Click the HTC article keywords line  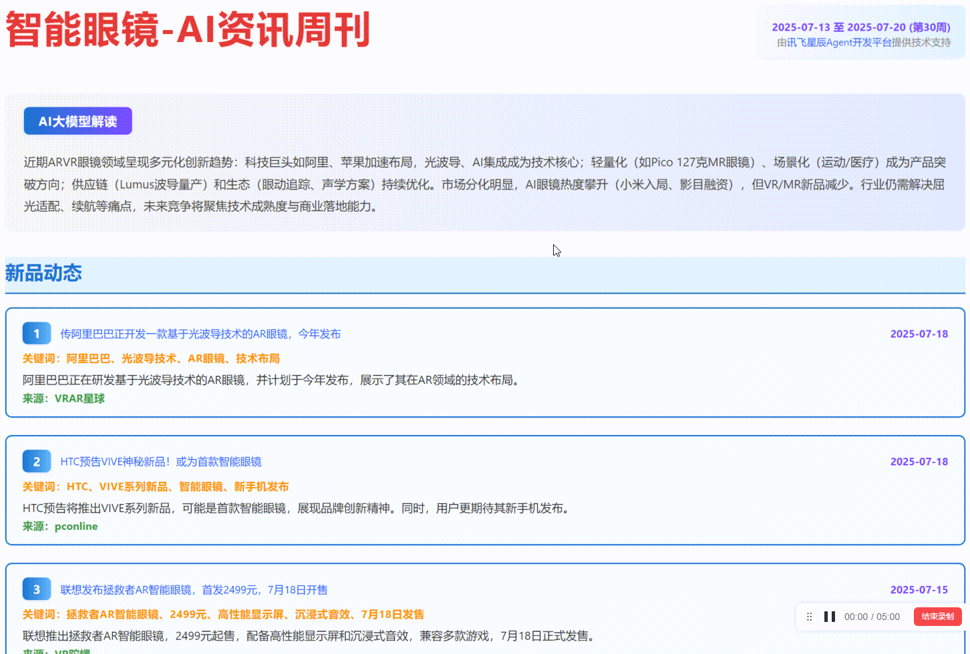[156, 486]
